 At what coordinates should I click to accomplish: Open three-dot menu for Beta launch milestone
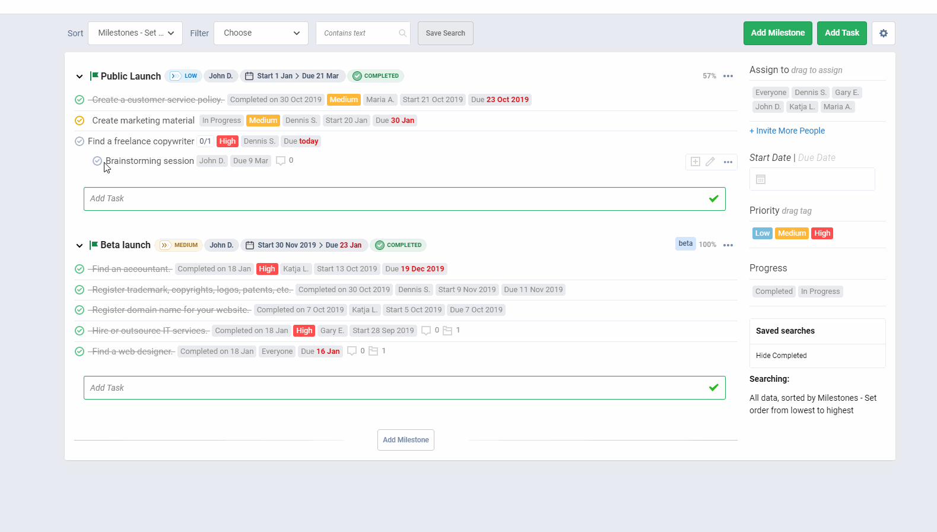(728, 245)
